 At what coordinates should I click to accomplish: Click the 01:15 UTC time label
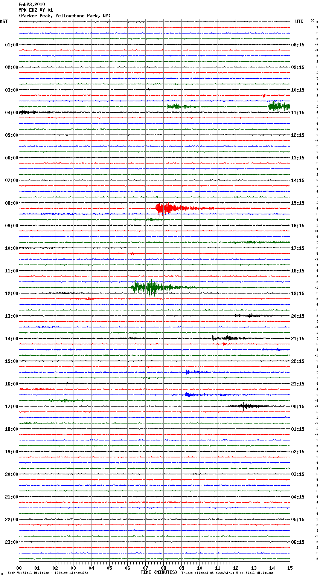(x=298, y=429)
